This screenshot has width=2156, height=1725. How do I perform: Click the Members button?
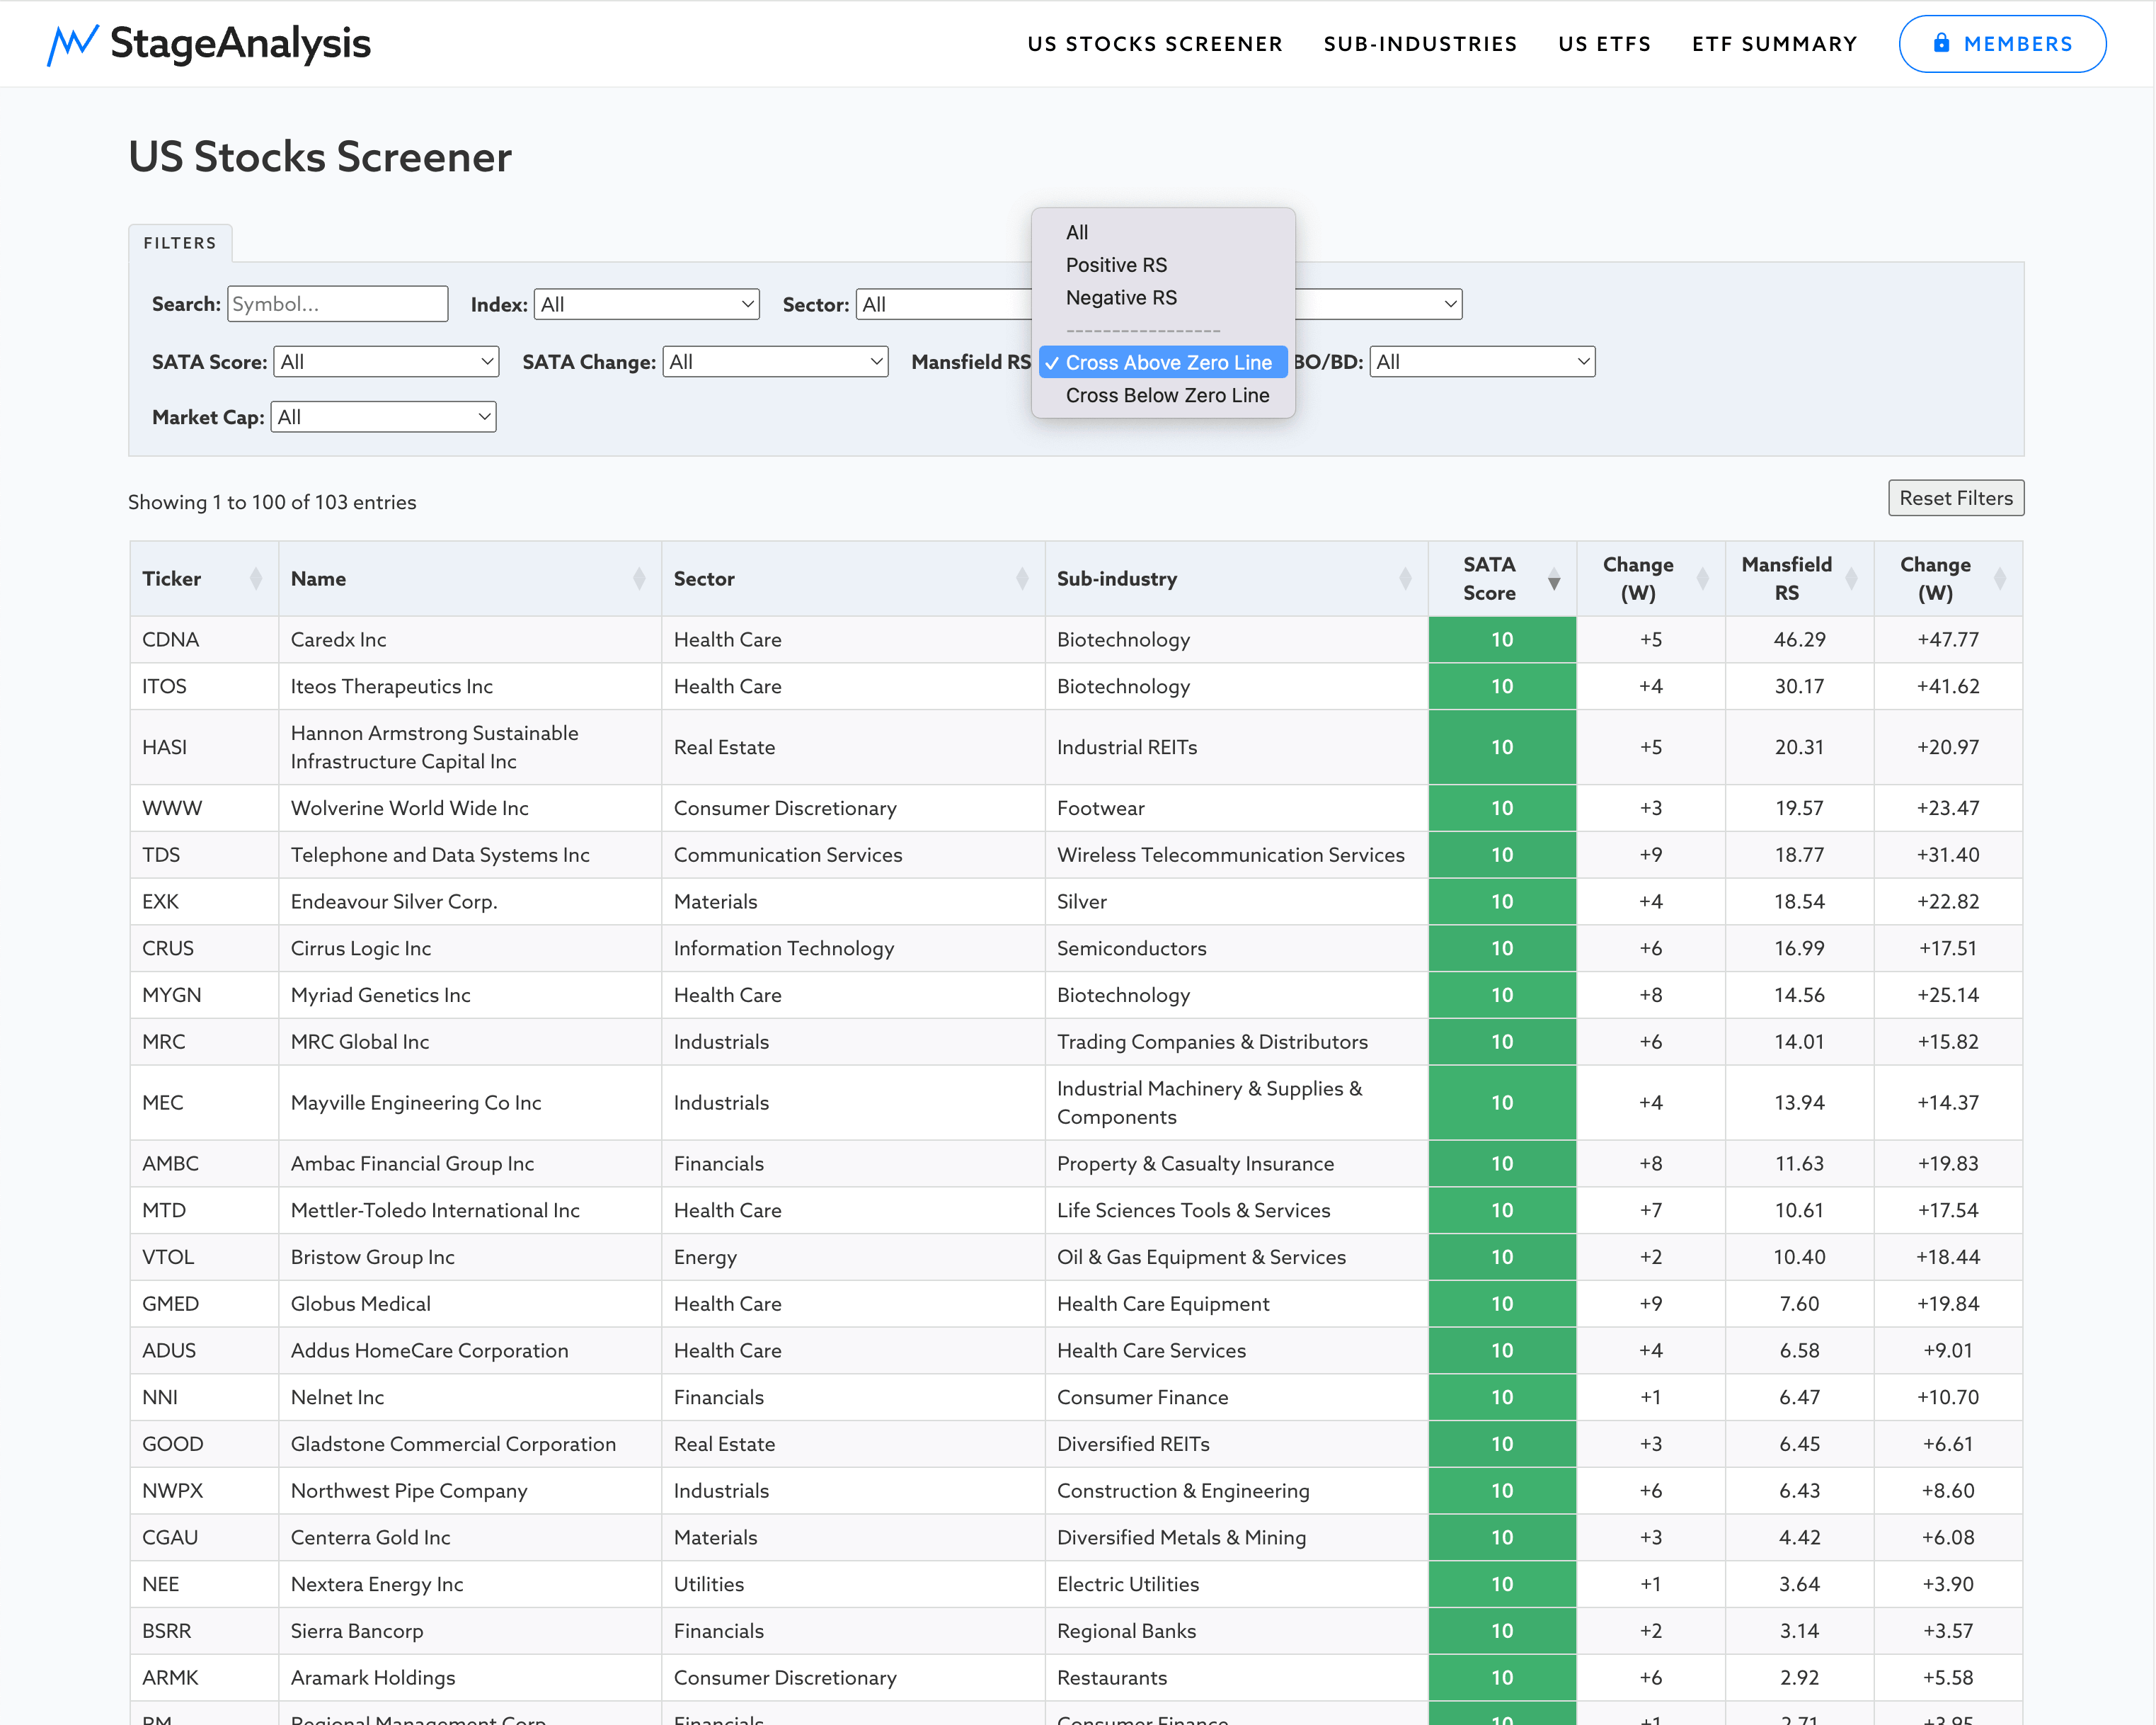pos(2002,44)
